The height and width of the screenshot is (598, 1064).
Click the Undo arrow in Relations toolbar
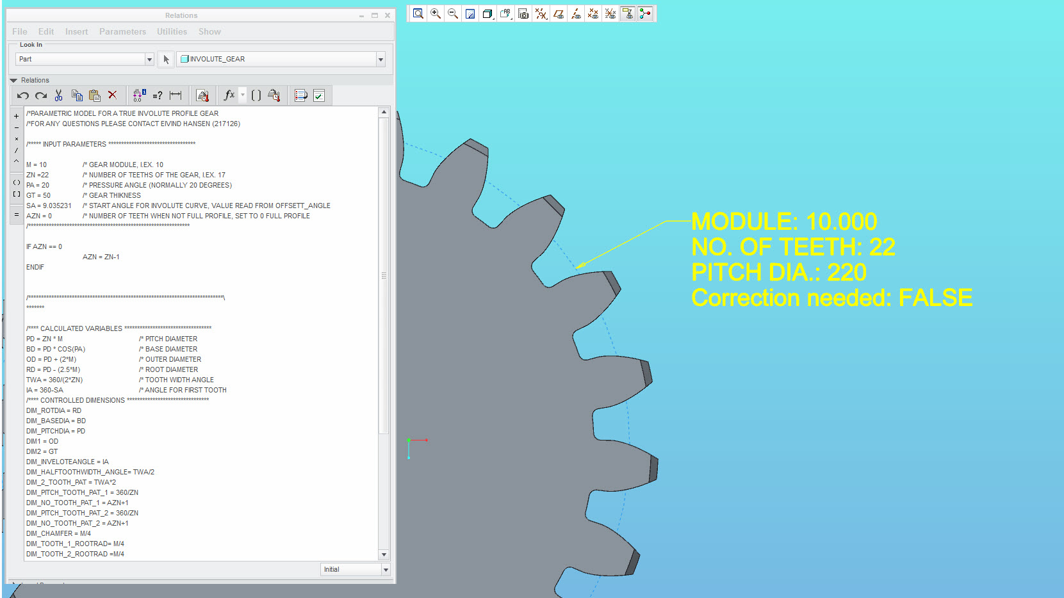[23, 95]
